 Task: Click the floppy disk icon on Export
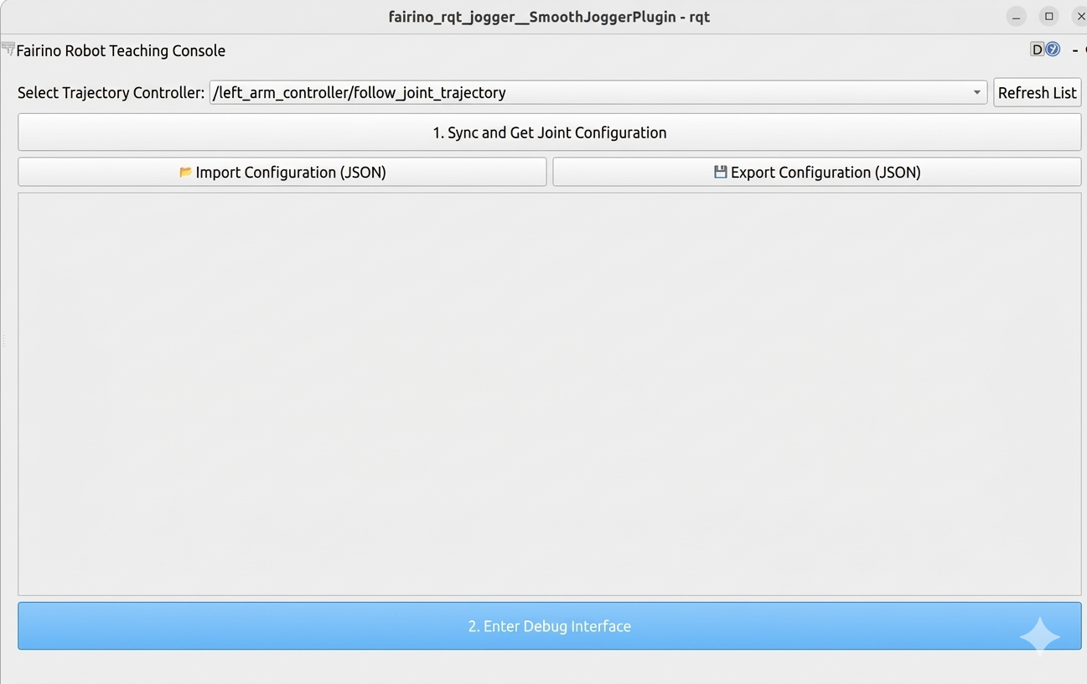[720, 172]
